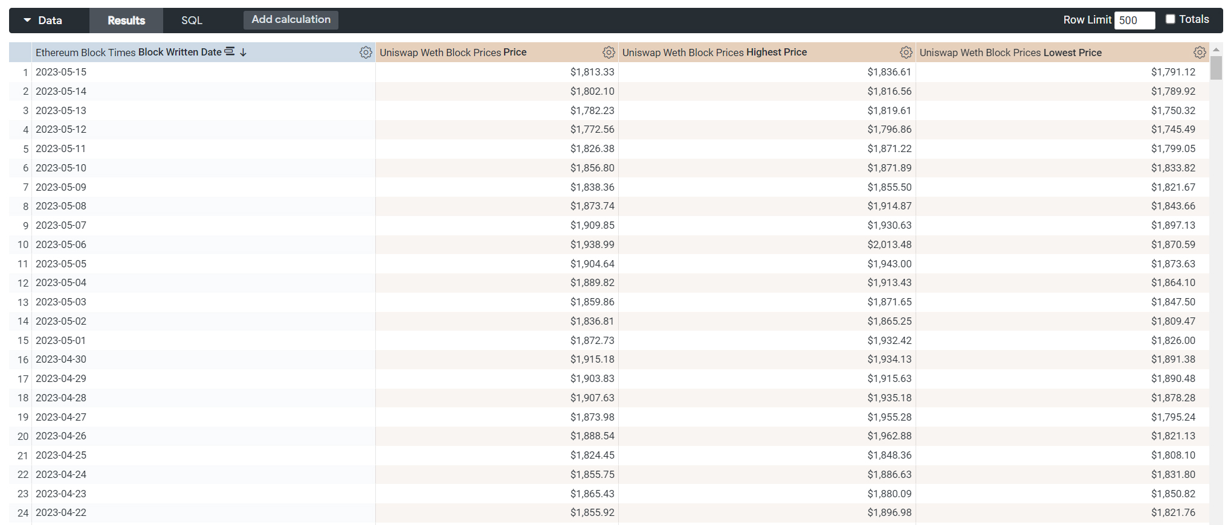Sort by Highest Price column header
The image size is (1228, 525).
tap(714, 52)
